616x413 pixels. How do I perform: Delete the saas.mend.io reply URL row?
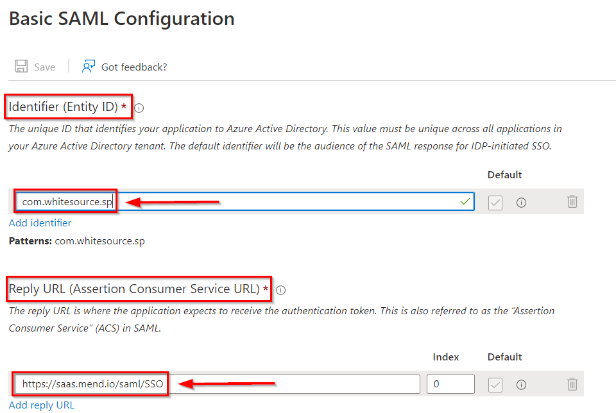tap(572, 384)
